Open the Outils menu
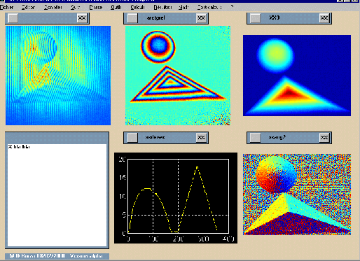 [116, 8]
